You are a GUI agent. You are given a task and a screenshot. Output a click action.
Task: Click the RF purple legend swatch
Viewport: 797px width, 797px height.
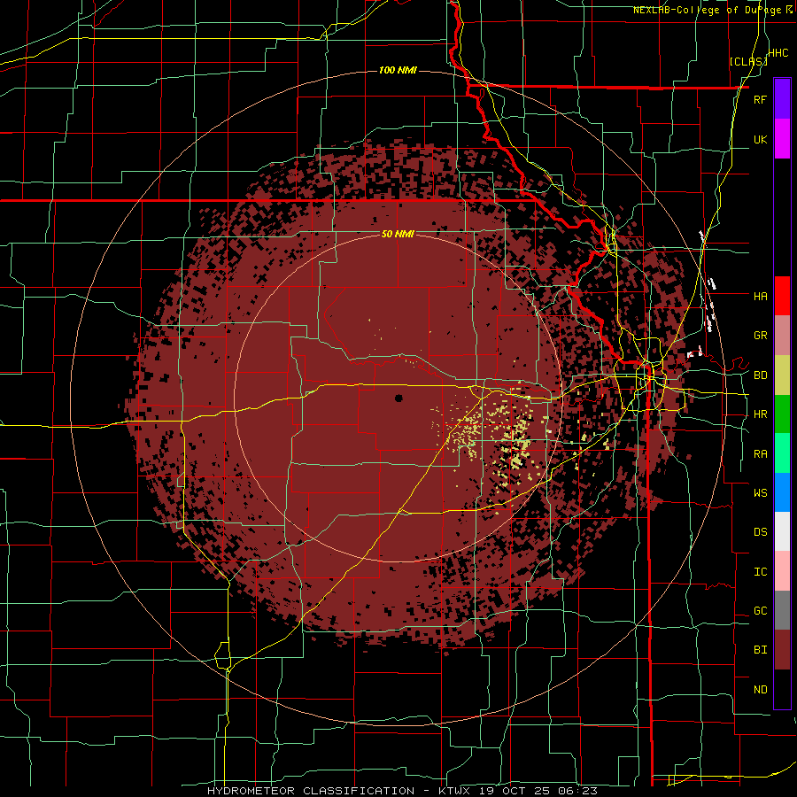click(782, 99)
